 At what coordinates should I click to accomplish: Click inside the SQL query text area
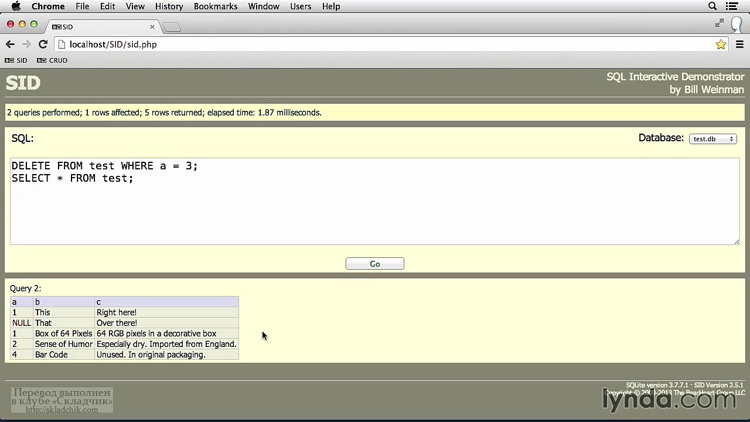pos(375,201)
